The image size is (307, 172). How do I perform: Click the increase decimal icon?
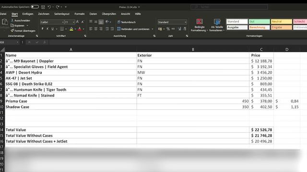coord(179,29)
